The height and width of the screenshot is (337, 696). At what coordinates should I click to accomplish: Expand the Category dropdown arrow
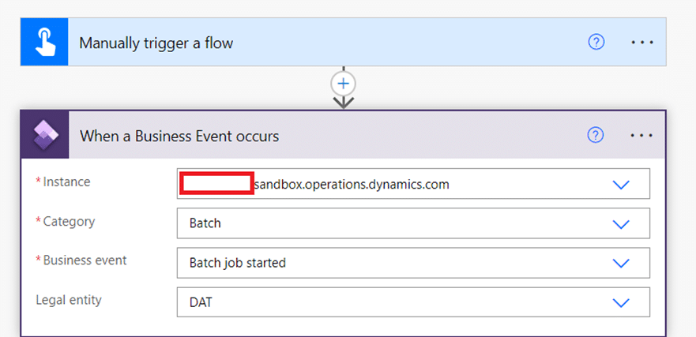[621, 224]
